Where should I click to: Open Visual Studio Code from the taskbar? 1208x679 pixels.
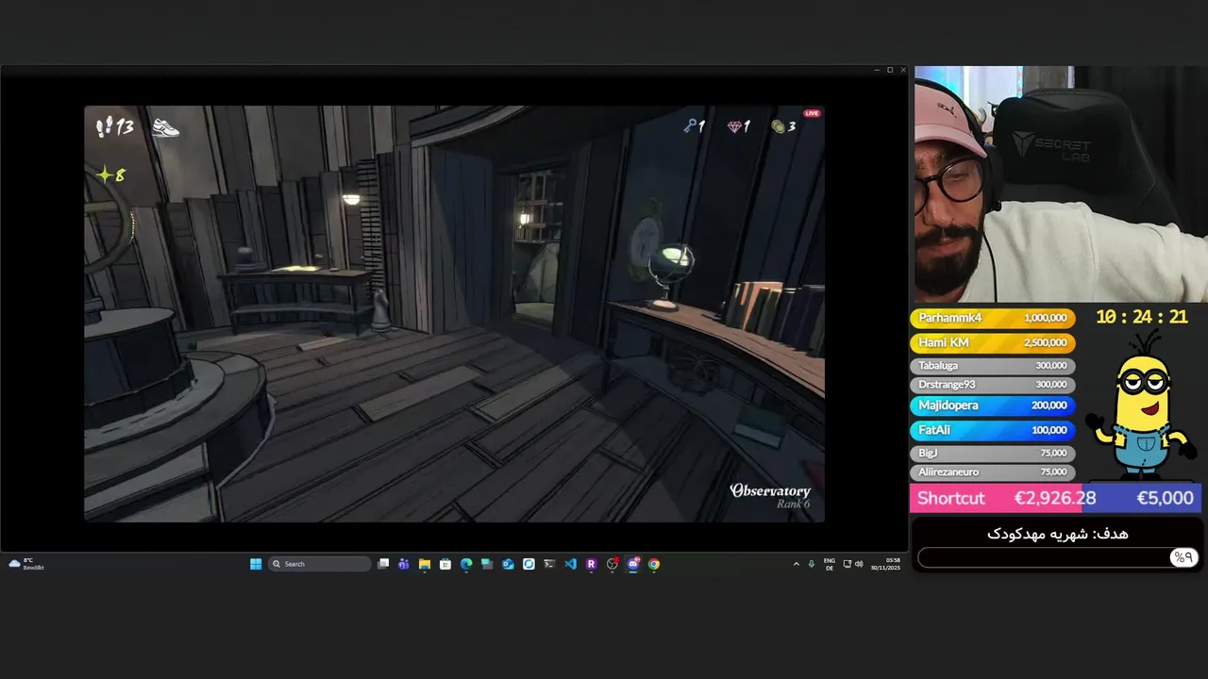click(570, 564)
